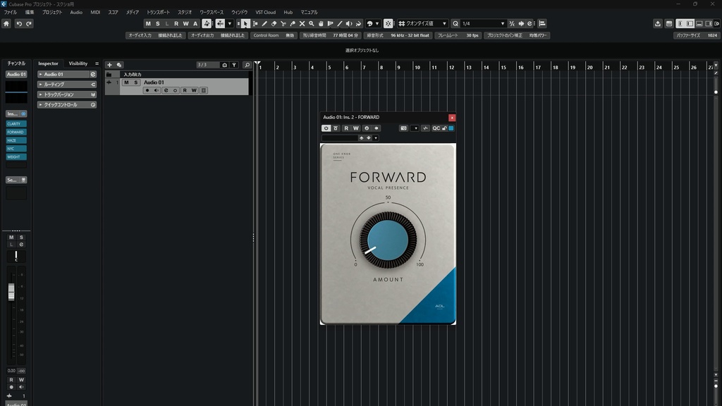Screen dimensions: 722x406
Task: Enable record on Audio 01 track
Action: pos(147,91)
